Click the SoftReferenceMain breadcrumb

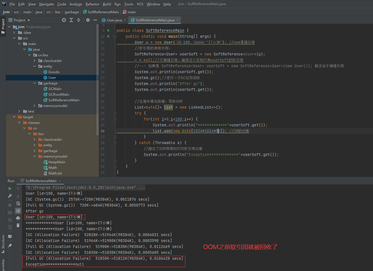101,12
